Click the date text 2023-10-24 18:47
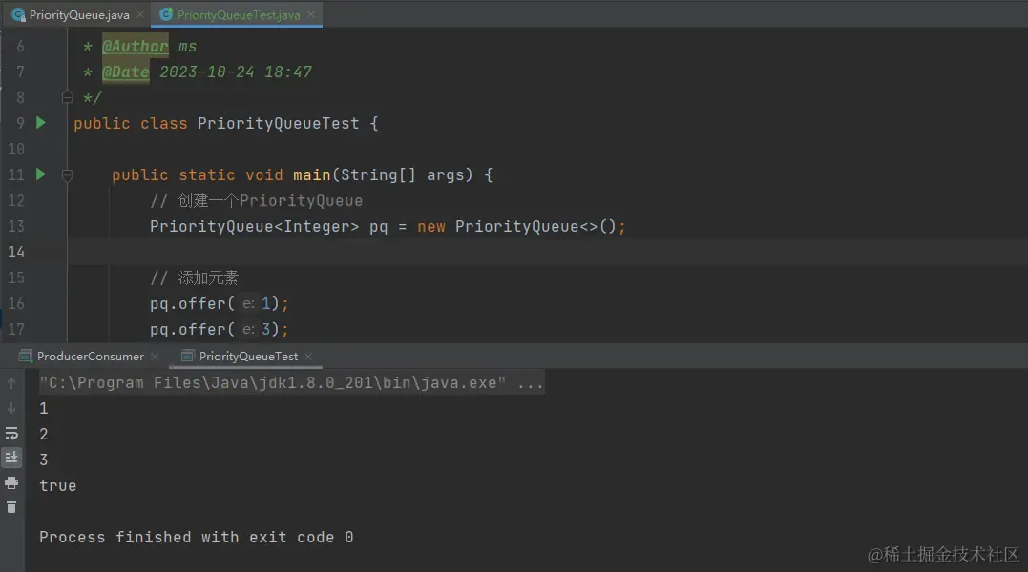This screenshot has height=572, width=1028. coord(236,72)
